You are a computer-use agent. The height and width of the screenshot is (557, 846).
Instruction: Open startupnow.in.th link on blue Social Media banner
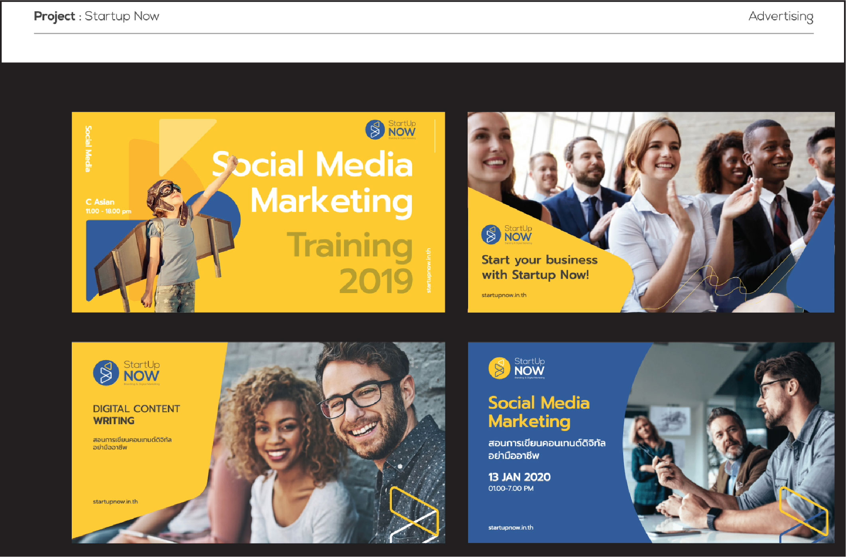click(x=511, y=527)
